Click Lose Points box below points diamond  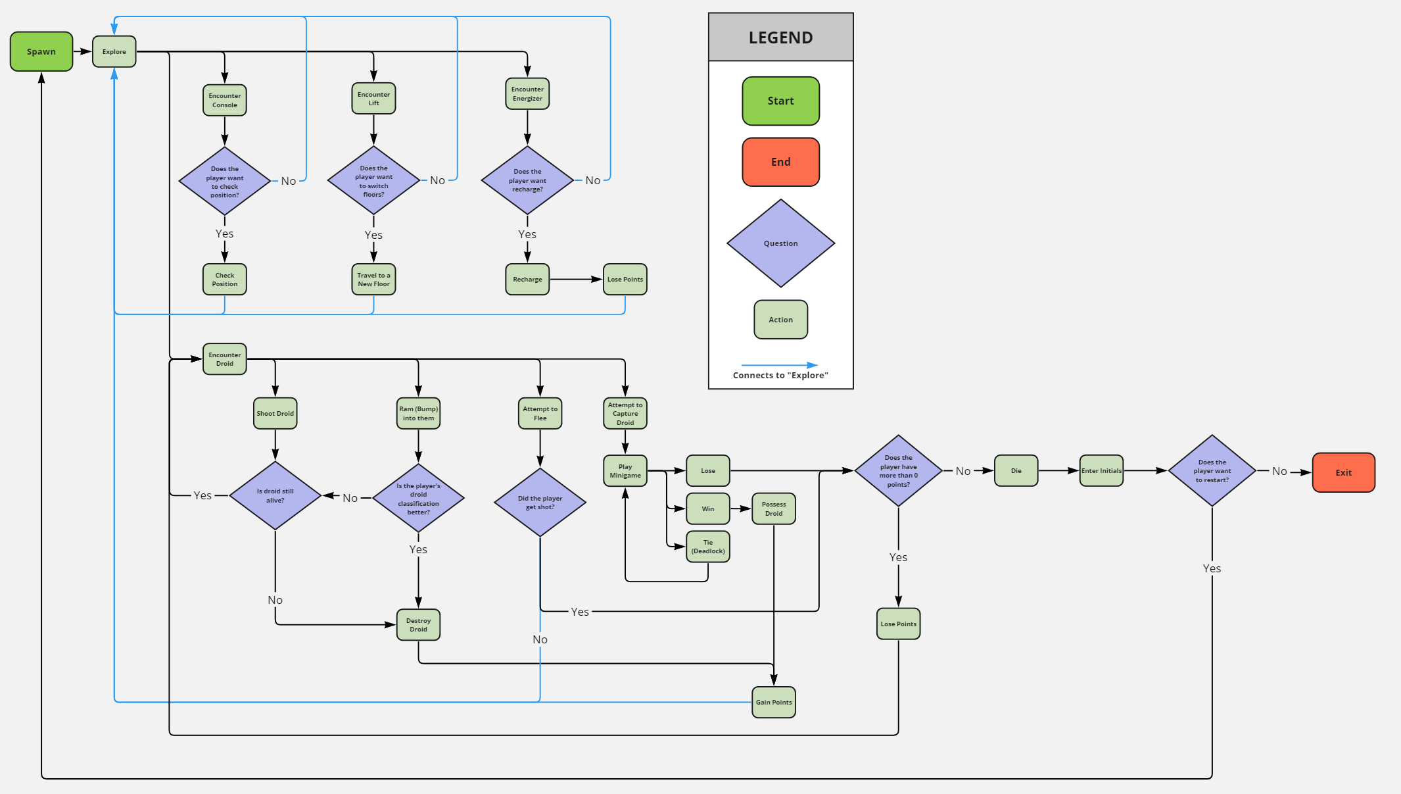pyautogui.click(x=898, y=624)
